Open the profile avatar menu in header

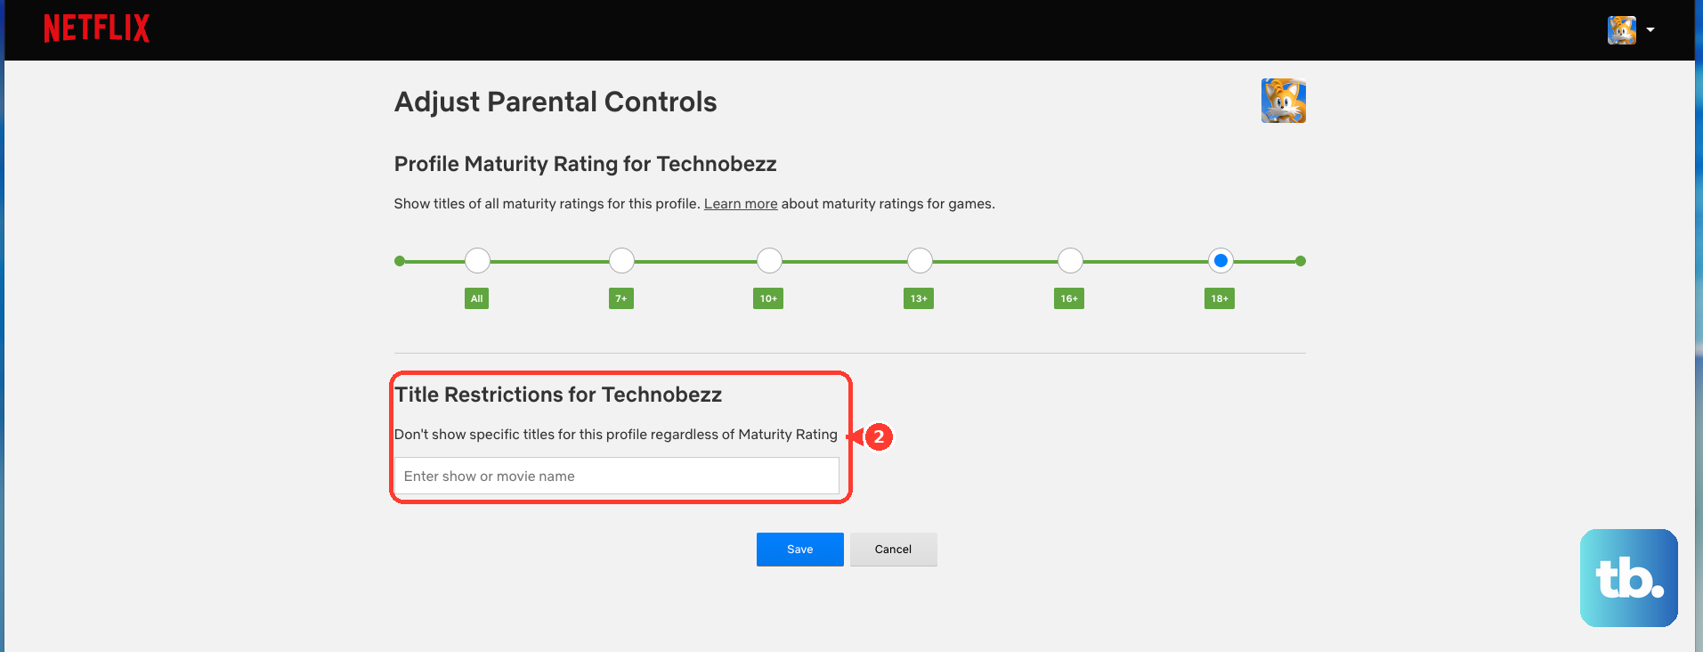point(1621,29)
